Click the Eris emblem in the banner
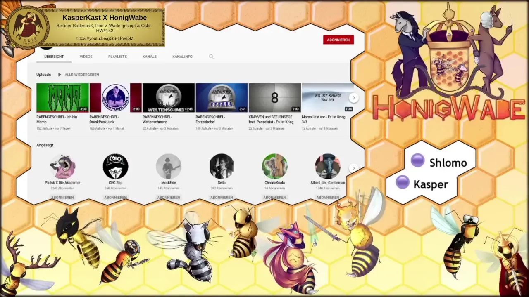The height and width of the screenshot is (297, 529). click(x=28, y=28)
